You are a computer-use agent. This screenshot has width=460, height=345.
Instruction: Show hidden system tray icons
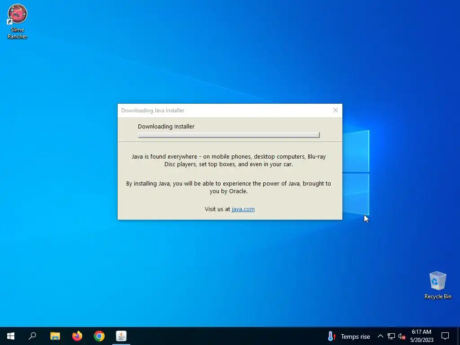click(x=380, y=336)
